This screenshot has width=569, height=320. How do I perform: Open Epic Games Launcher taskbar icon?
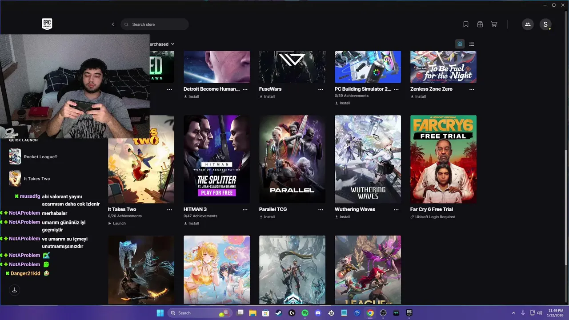pyautogui.click(x=409, y=313)
